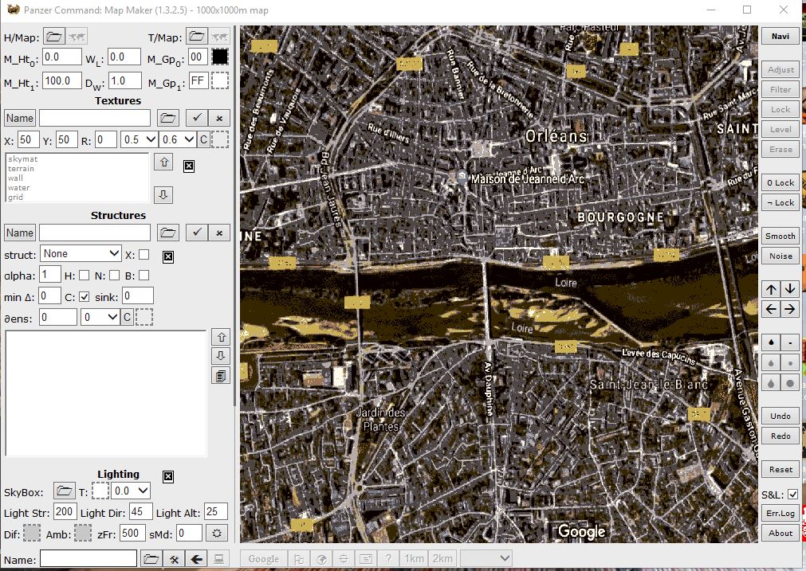Click the Redo button

pyautogui.click(x=780, y=436)
